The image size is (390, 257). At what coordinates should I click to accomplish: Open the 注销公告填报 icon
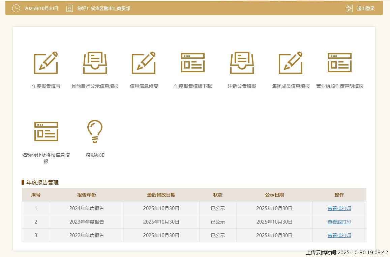[x=242, y=63]
